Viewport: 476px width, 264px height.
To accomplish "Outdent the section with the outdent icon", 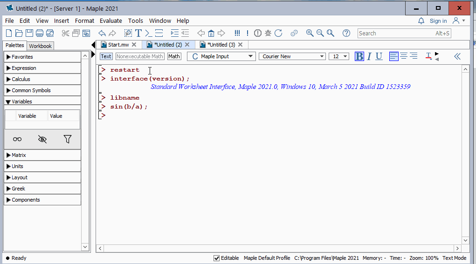I will 185,33.
